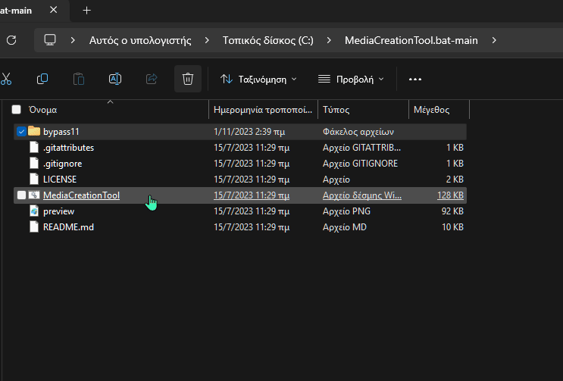Click the Αρχείο δέσμης Wi... type cell
The height and width of the screenshot is (381, 563).
click(x=362, y=195)
